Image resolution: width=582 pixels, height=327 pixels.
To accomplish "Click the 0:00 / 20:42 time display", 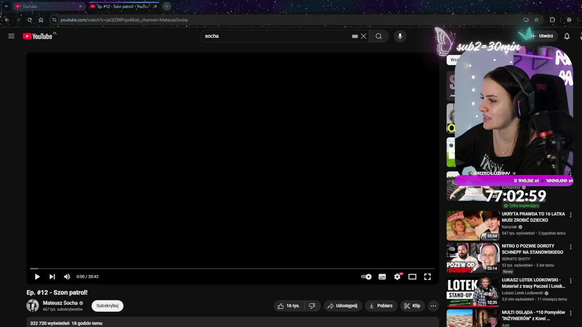I will tap(87, 277).
